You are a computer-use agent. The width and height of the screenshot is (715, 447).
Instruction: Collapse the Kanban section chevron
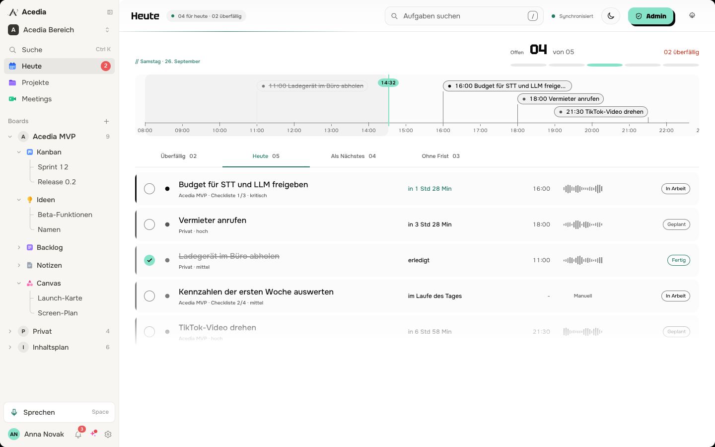click(x=19, y=152)
